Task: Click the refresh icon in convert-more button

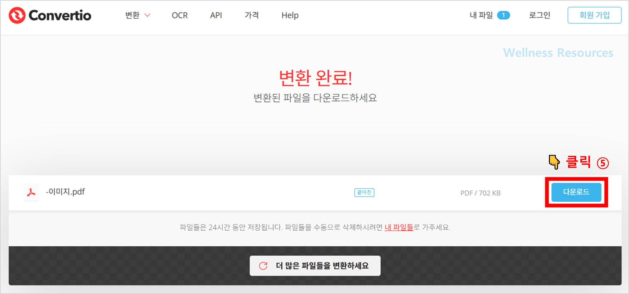Action: [263, 266]
